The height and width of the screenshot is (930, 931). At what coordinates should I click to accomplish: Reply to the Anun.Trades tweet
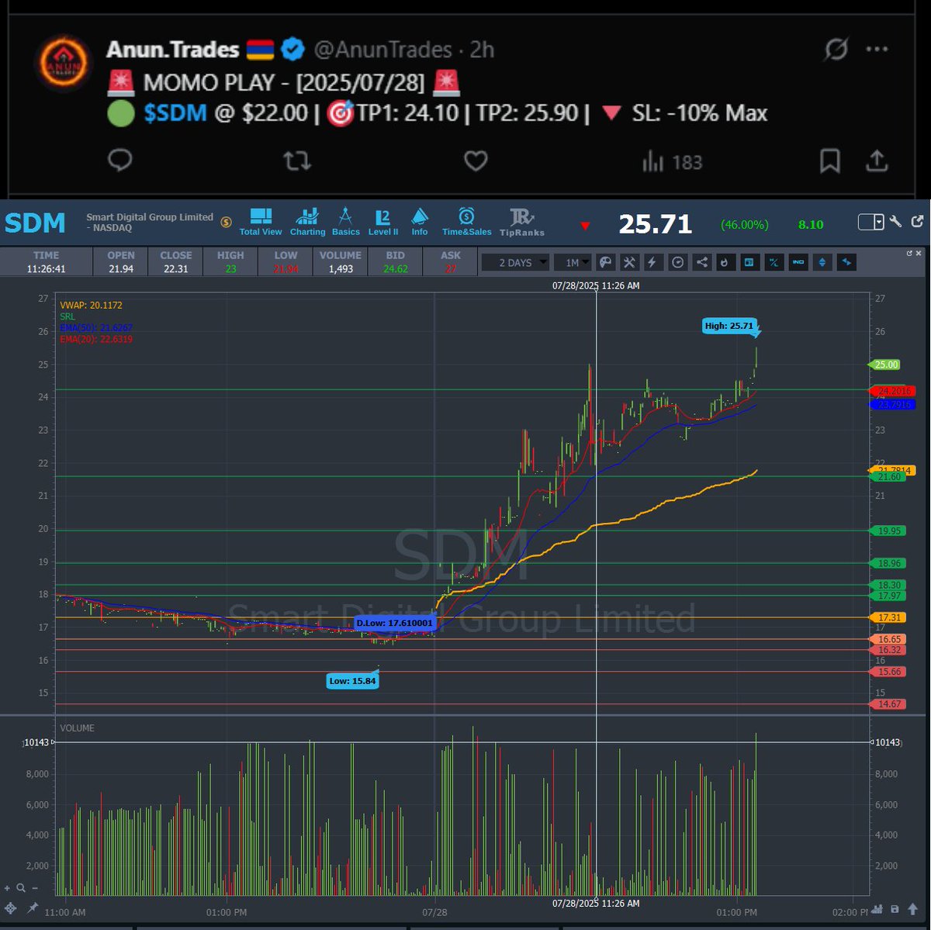[x=119, y=161]
